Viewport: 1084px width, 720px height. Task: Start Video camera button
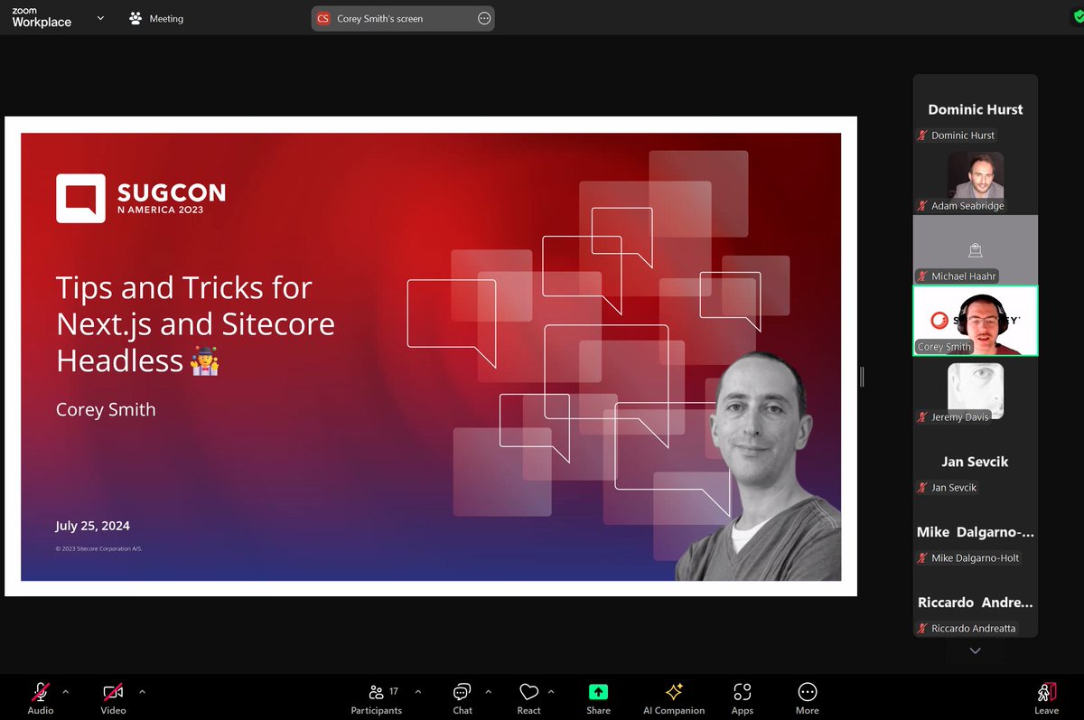click(x=113, y=697)
